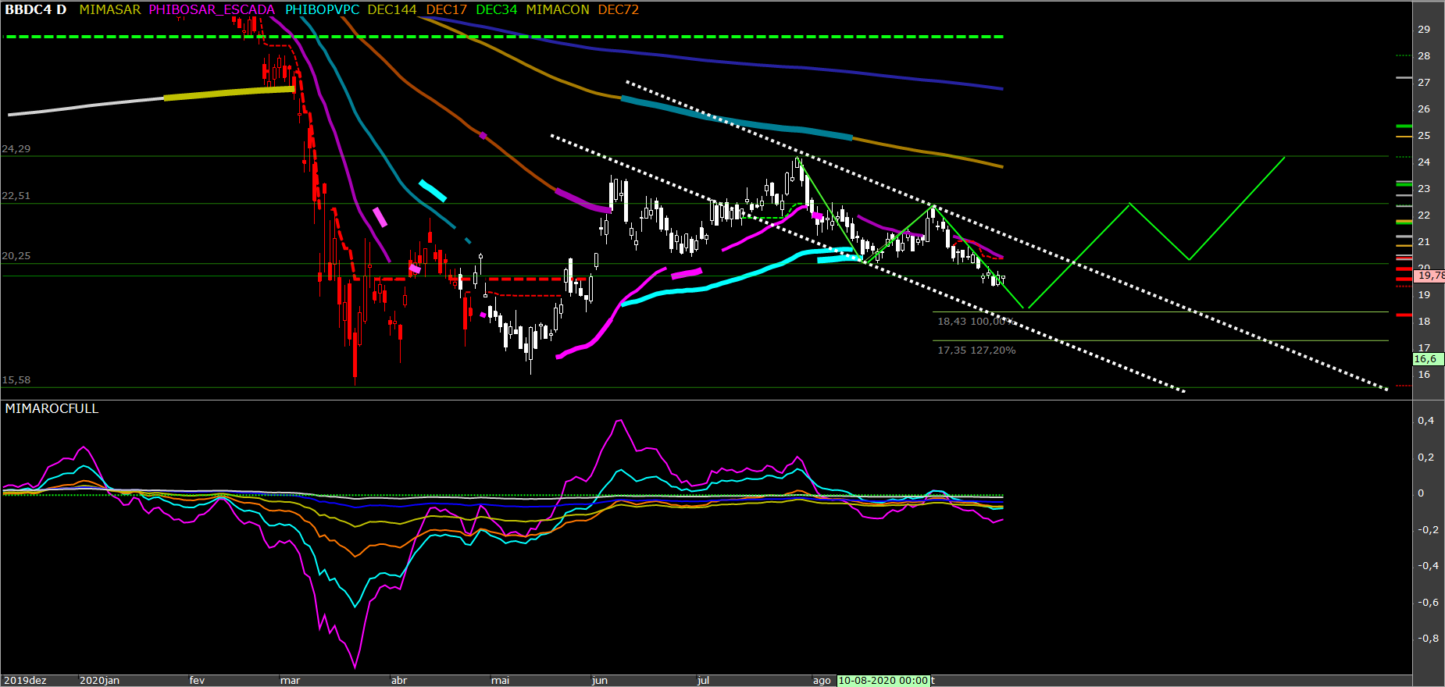Click the MIMACON indicator label
The image size is (1445, 687).
558,9
